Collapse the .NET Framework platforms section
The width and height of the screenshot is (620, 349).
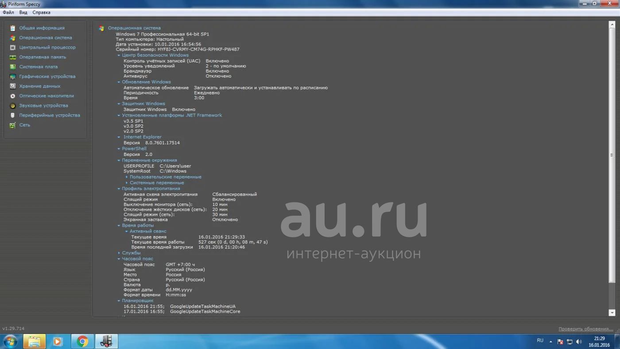(119, 115)
